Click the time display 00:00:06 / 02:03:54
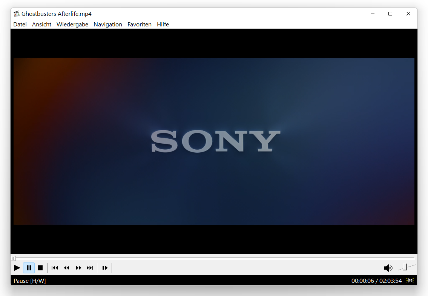 click(376, 281)
